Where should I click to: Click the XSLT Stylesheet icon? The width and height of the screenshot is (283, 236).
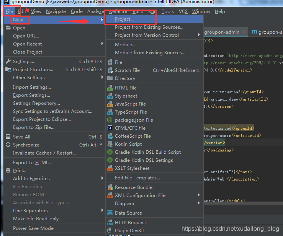pos(110,168)
